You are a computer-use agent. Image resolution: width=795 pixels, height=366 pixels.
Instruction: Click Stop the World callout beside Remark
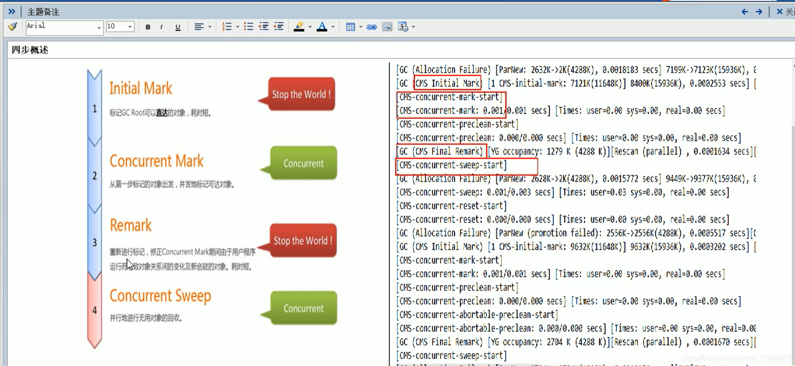303,240
